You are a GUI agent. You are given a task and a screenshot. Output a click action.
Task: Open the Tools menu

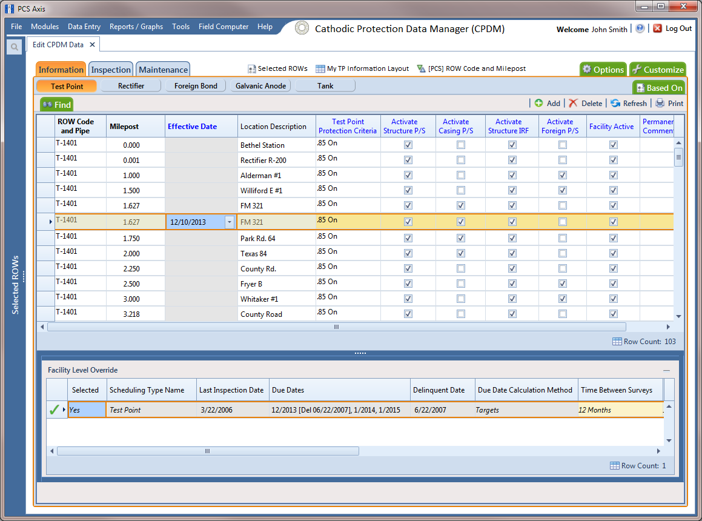coord(181,27)
